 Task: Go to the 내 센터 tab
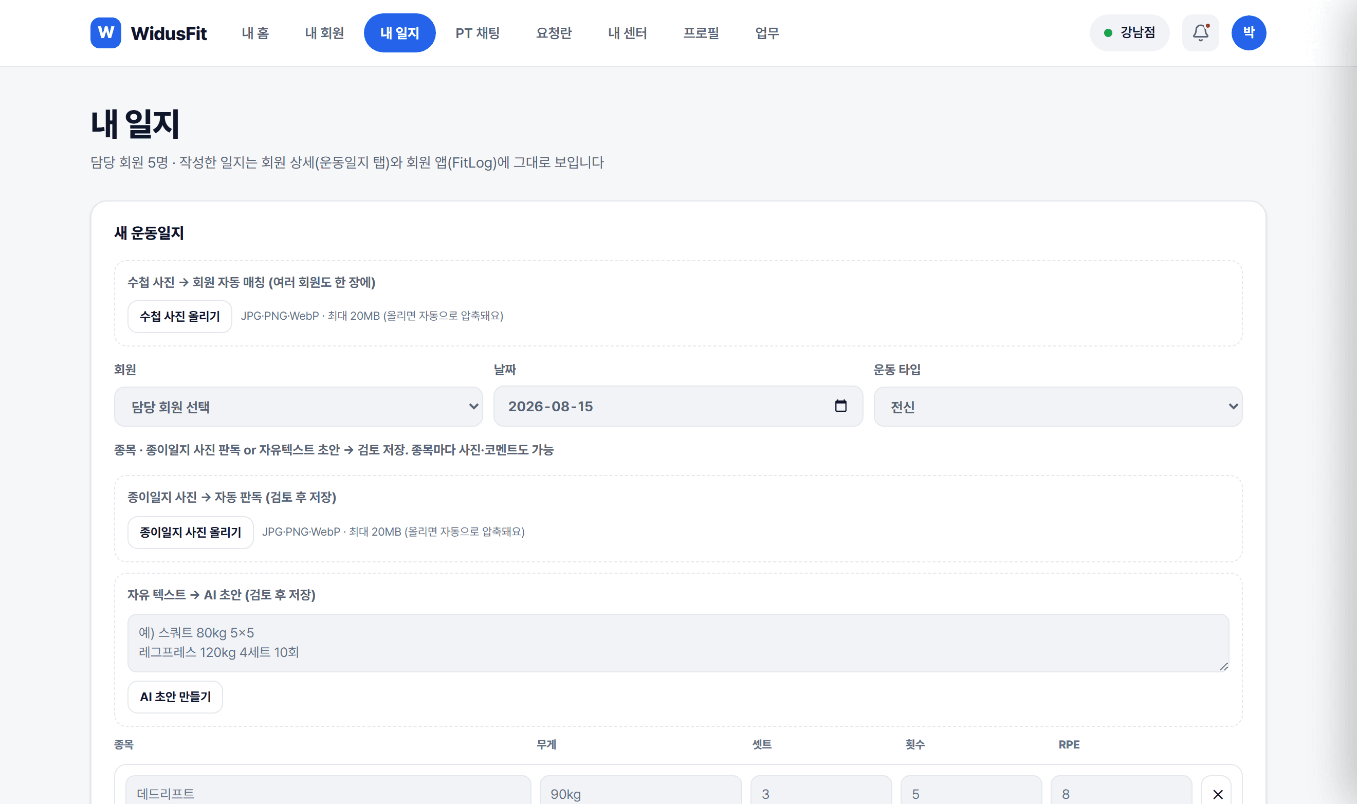(x=627, y=33)
